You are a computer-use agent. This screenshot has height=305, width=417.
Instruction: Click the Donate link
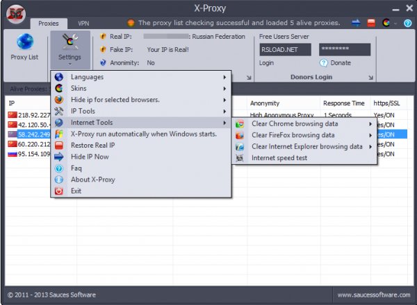point(341,63)
